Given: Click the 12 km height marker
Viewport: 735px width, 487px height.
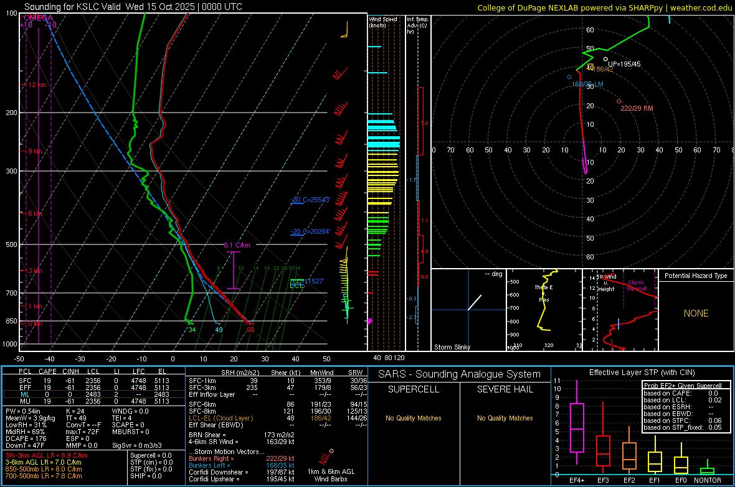Looking at the screenshot, I should [37, 85].
